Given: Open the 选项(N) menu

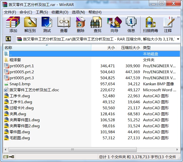Looking at the screenshot, I should 78,12.
